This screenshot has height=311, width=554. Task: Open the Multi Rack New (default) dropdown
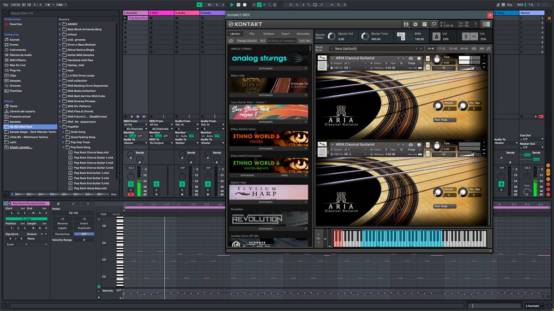point(377,48)
